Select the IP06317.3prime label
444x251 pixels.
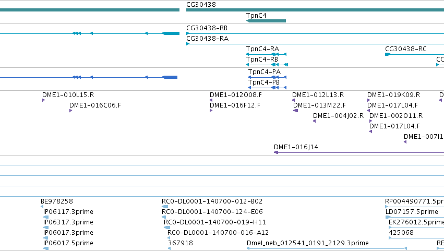(x=68, y=222)
